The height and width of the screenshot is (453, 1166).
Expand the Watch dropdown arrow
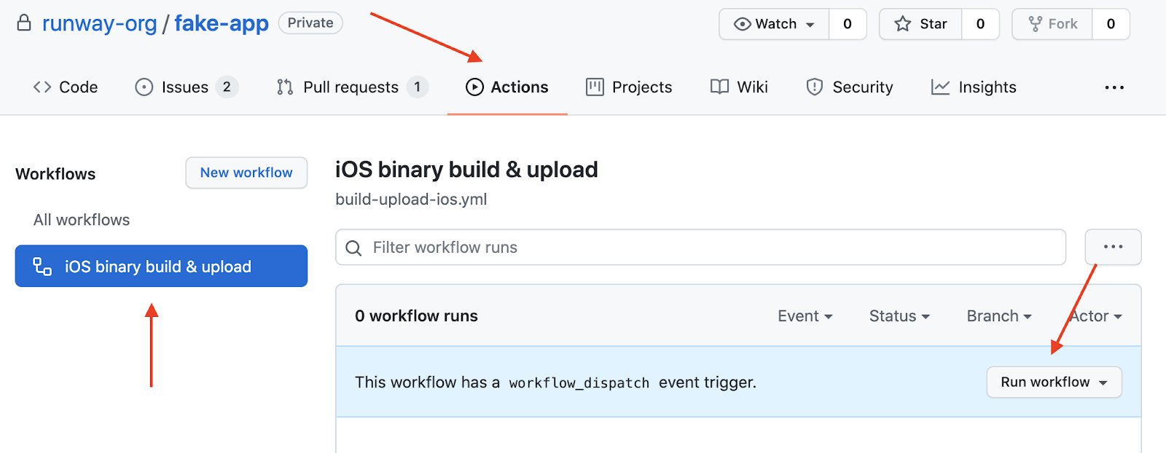(810, 25)
